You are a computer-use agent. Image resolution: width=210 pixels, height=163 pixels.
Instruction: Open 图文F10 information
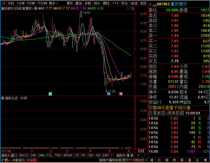128,160
